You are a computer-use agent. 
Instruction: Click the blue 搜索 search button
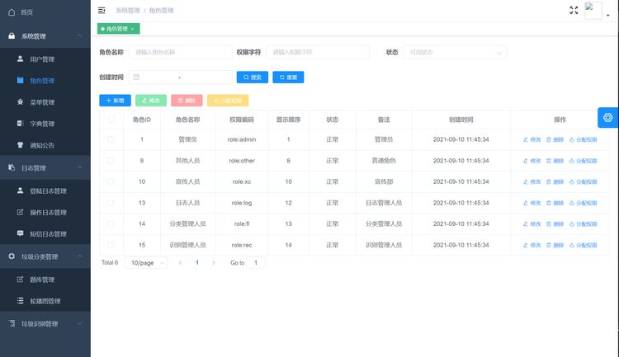253,78
